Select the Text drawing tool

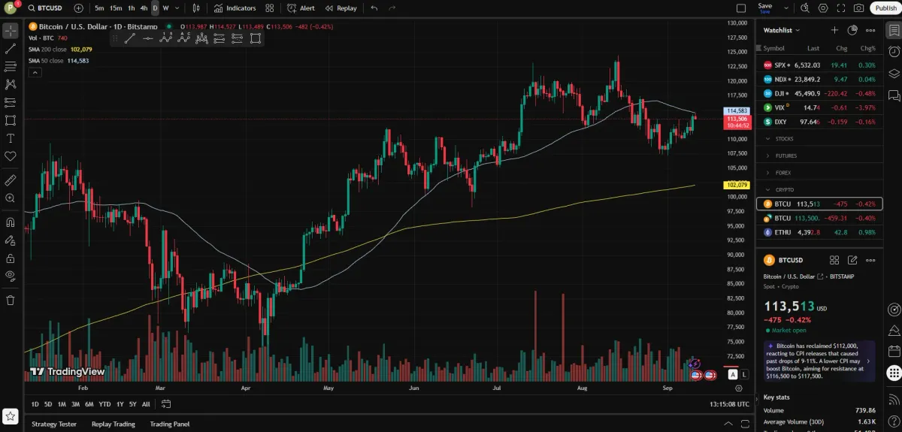(x=11, y=138)
